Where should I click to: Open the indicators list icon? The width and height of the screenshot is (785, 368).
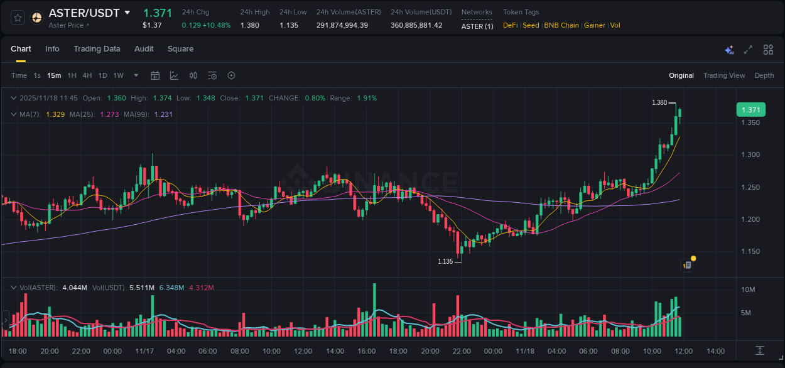[212, 75]
